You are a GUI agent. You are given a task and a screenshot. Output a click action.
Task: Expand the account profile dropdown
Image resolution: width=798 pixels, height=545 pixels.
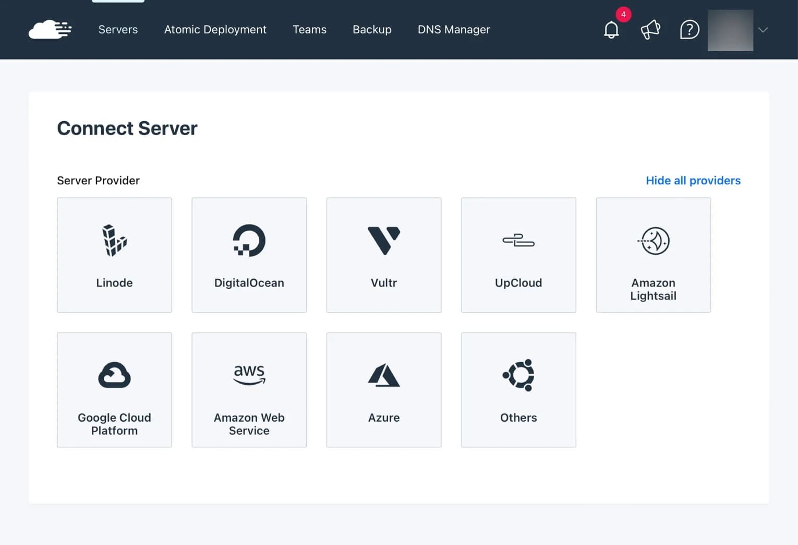point(763,30)
